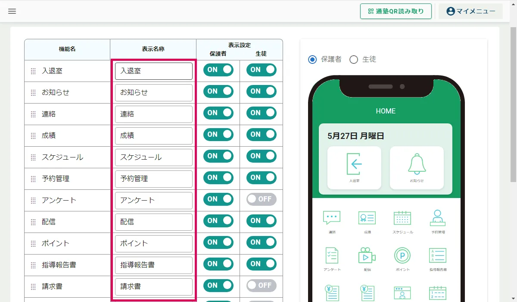517x302 pixels.
Task: Click the 入退室 door icon in phone preview
Action: click(x=354, y=164)
